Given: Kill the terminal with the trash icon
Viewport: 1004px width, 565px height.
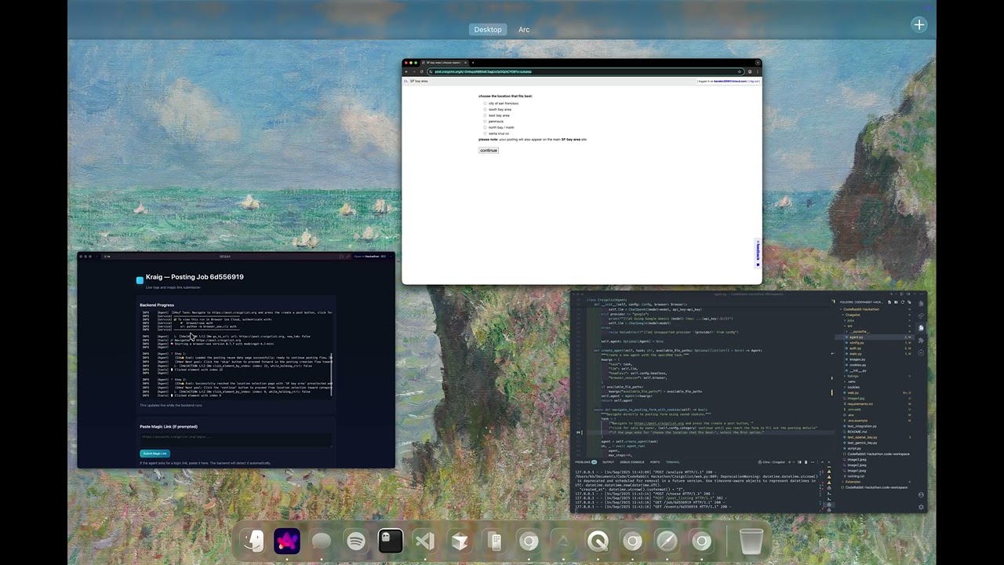Looking at the screenshot, I should [806, 462].
